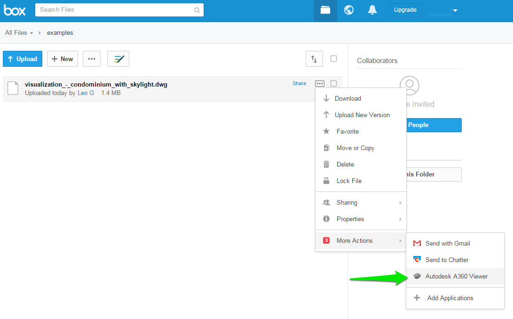This screenshot has width=513, height=319.
Task: Open the visualization condominium dwg file name
Action: point(96,85)
